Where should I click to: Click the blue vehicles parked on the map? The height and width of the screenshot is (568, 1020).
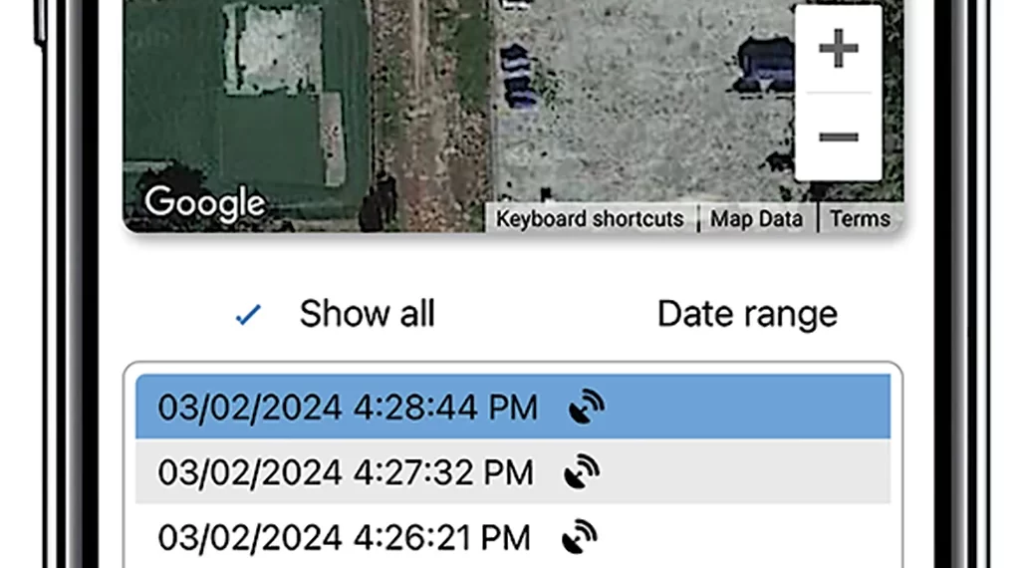[518, 77]
